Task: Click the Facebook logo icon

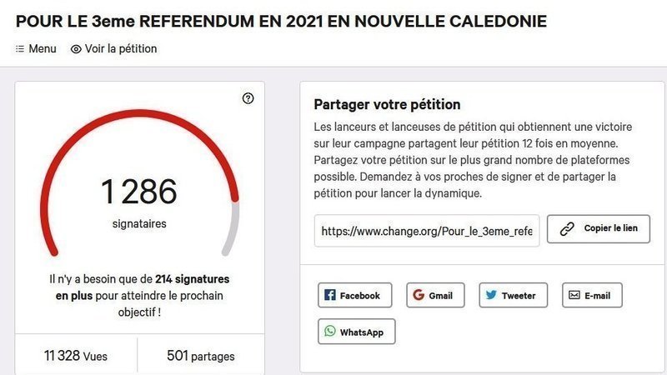Action: [x=329, y=295]
